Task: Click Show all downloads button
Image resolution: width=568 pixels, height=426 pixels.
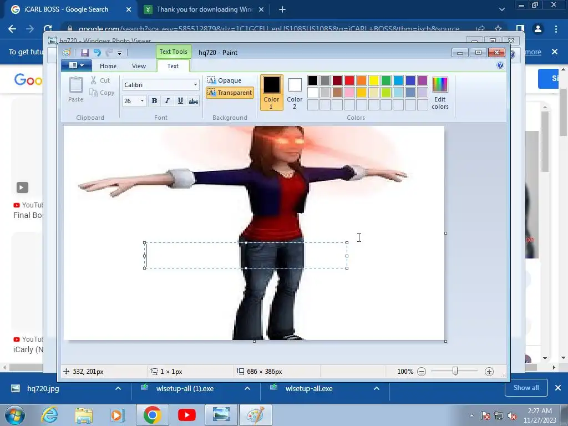Action: point(526,388)
